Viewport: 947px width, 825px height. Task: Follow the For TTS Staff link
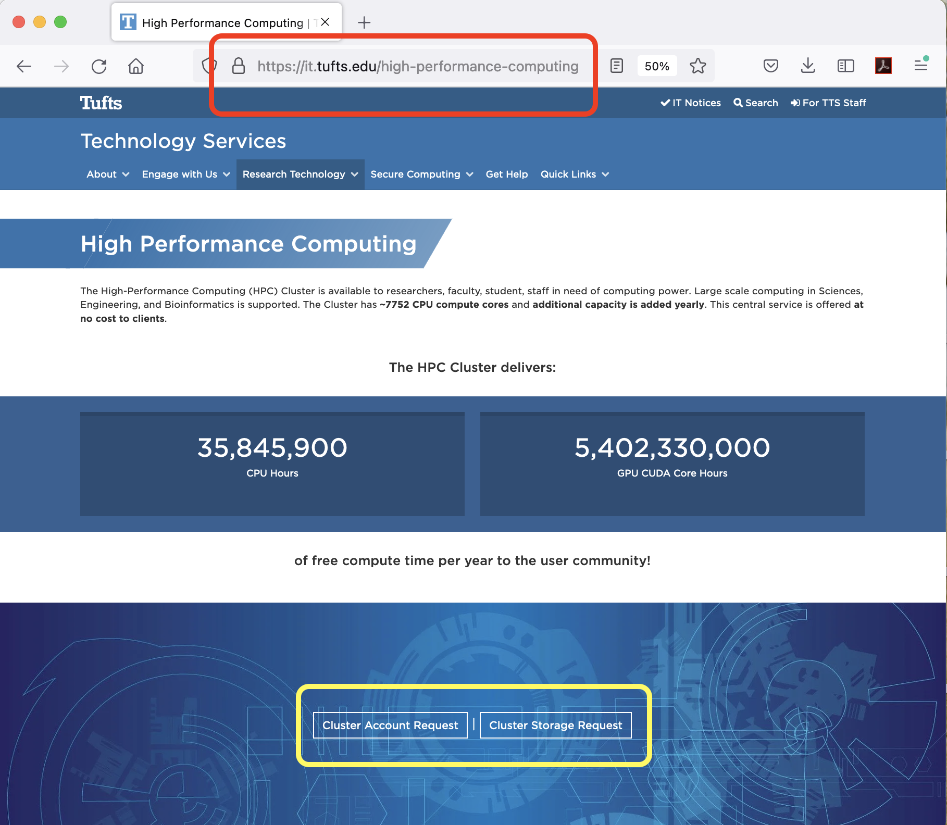[x=828, y=103]
